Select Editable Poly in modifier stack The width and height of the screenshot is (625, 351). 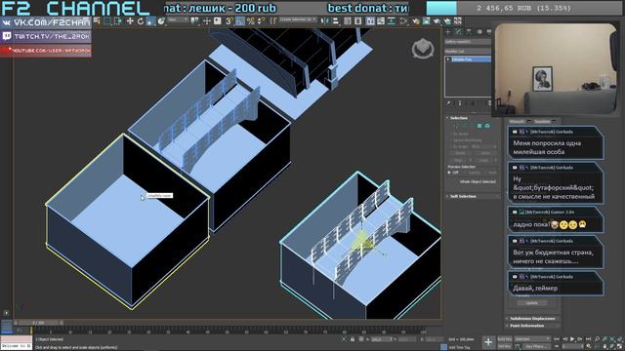[471, 59]
